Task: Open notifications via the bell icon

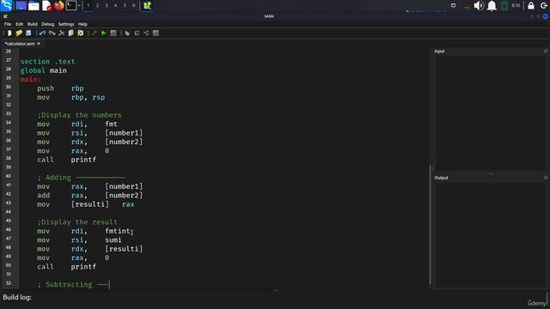Action: point(492,5)
